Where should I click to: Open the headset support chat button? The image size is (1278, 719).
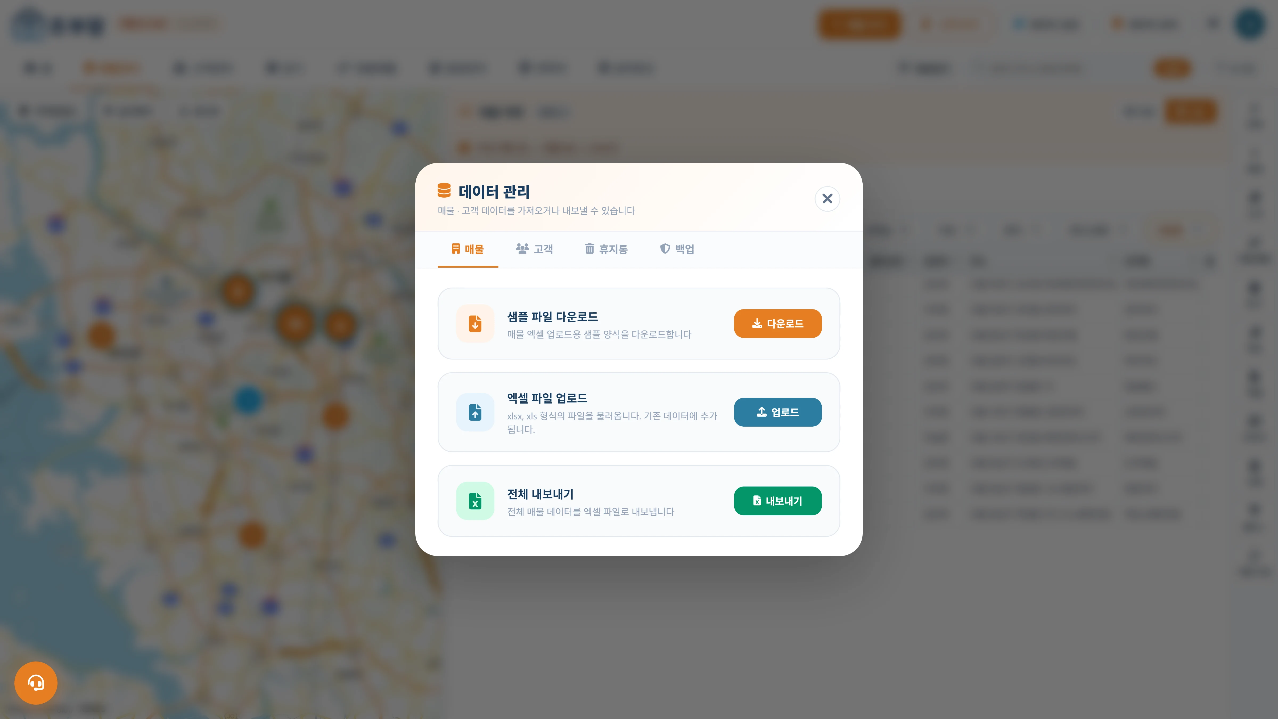(36, 683)
